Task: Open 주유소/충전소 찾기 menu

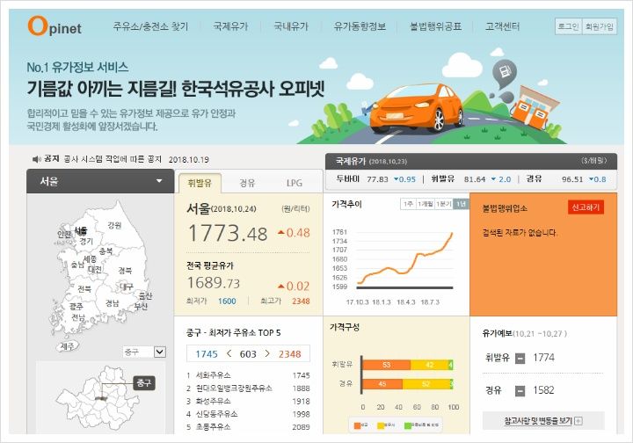Action: (x=150, y=26)
